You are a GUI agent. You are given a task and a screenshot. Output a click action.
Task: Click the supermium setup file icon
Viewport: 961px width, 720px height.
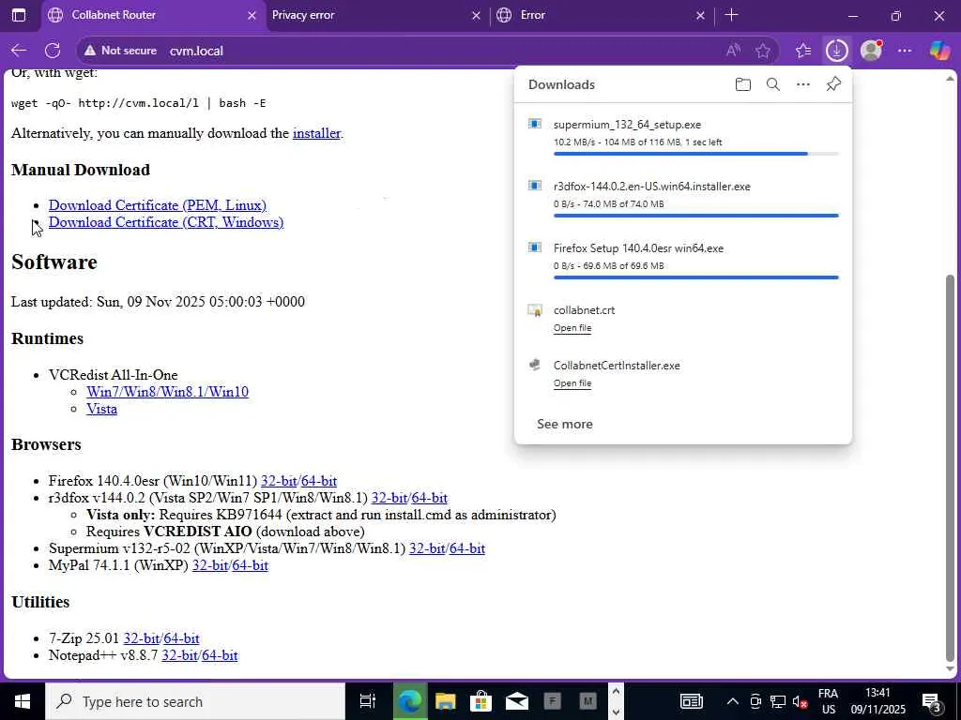[x=535, y=124]
